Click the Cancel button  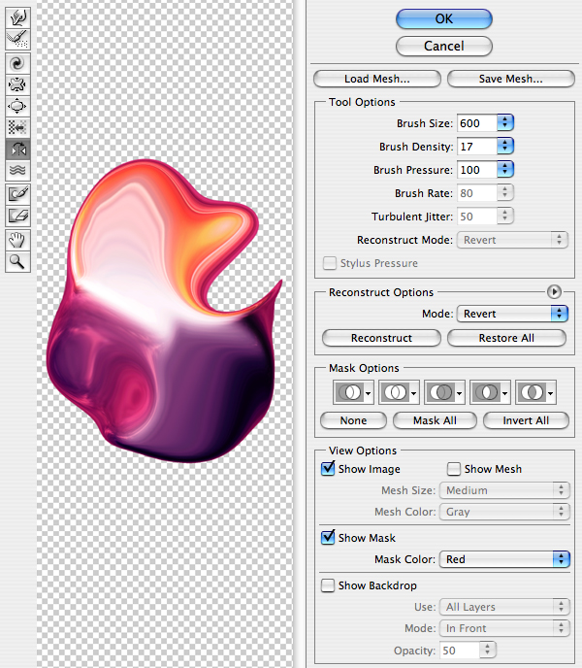(x=444, y=46)
